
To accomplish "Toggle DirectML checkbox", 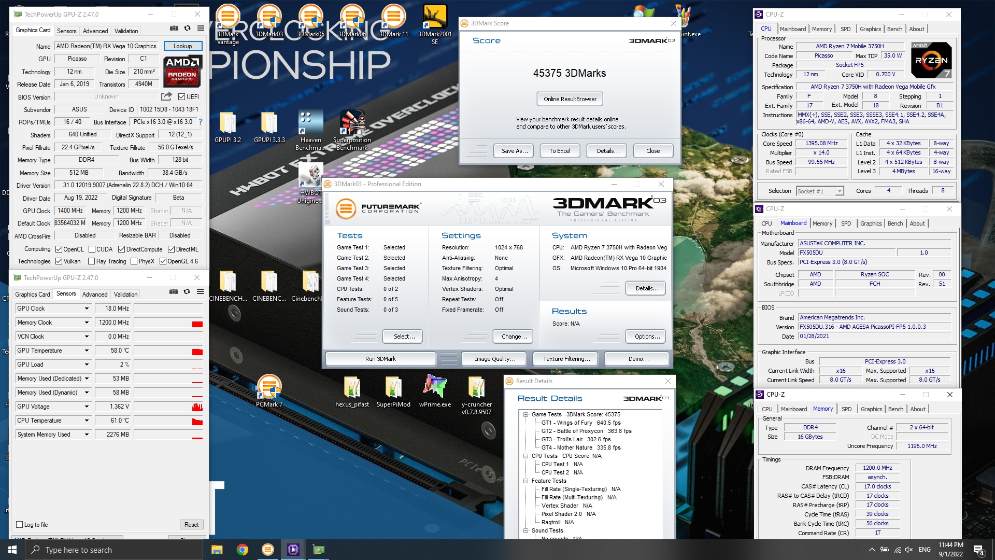I will coord(171,249).
